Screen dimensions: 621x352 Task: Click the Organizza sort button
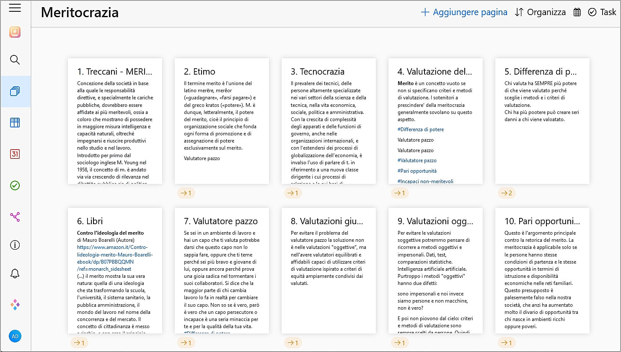click(x=540, y=12)
